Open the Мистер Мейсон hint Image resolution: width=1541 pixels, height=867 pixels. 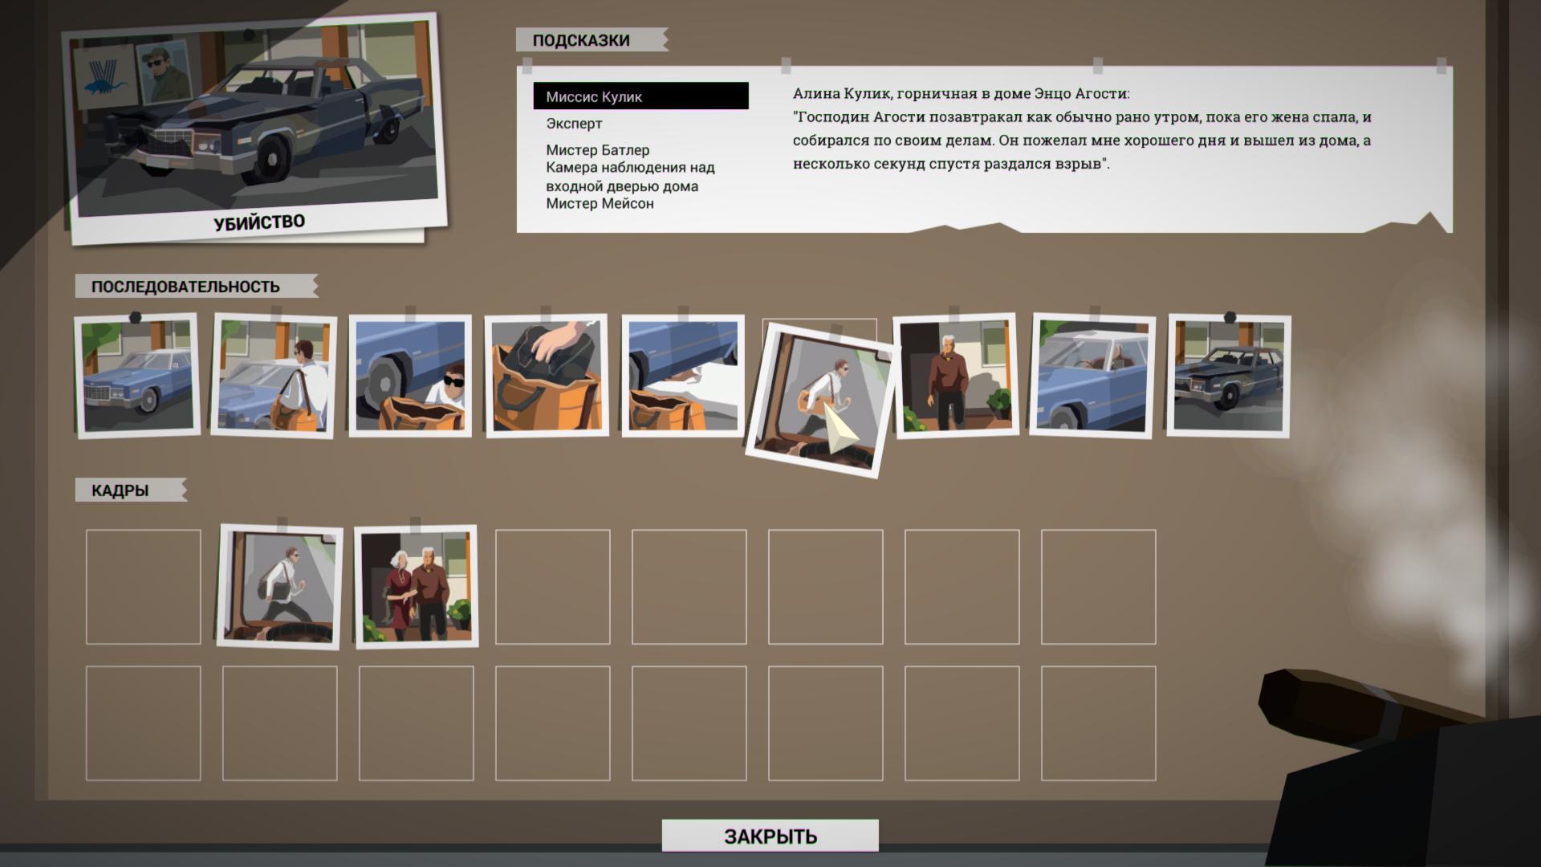coord(600,204)
